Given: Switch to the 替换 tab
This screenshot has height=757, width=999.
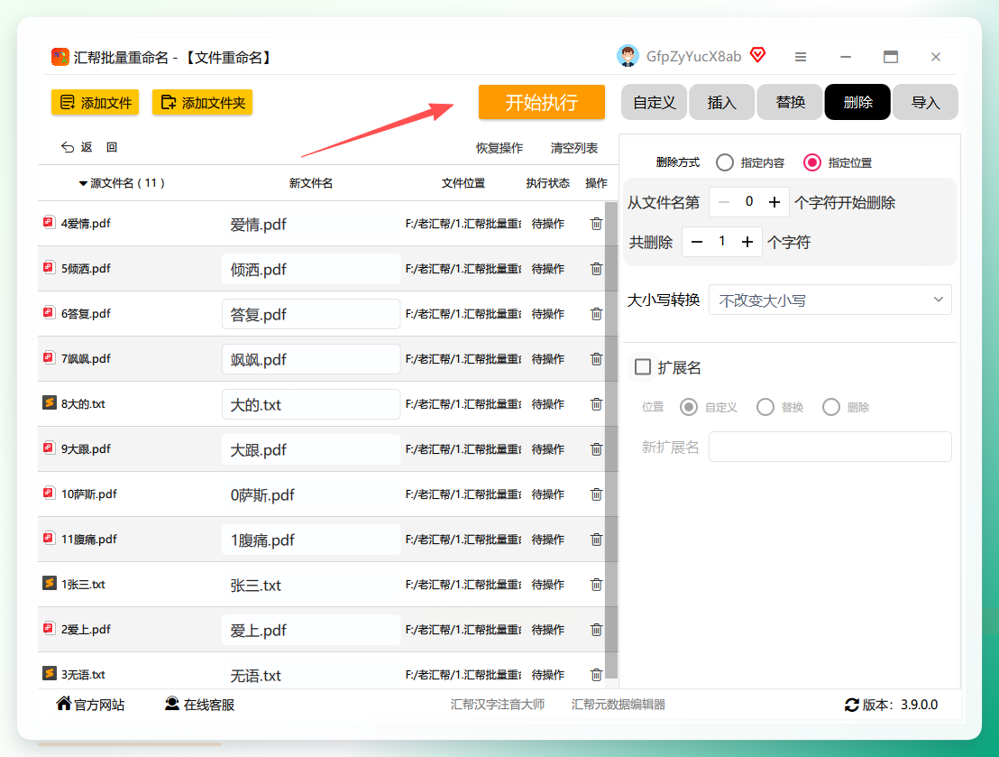Looking at the screenshot, I should (790, 102).
